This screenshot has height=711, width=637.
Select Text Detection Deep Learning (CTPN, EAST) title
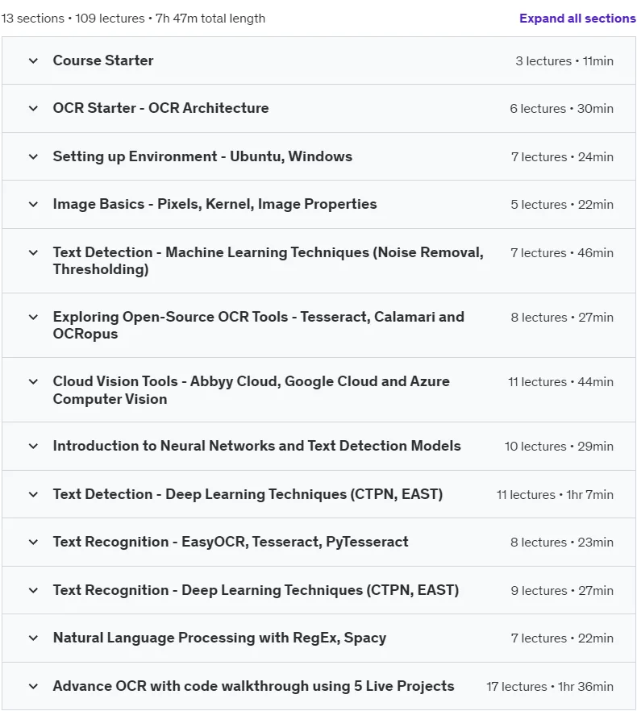(248, 494)
